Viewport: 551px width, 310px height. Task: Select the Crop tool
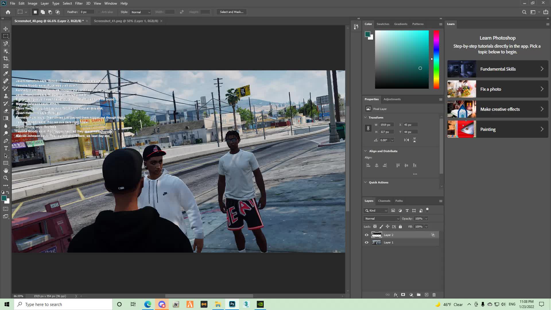pyautogui.click(x=6, y=59)
